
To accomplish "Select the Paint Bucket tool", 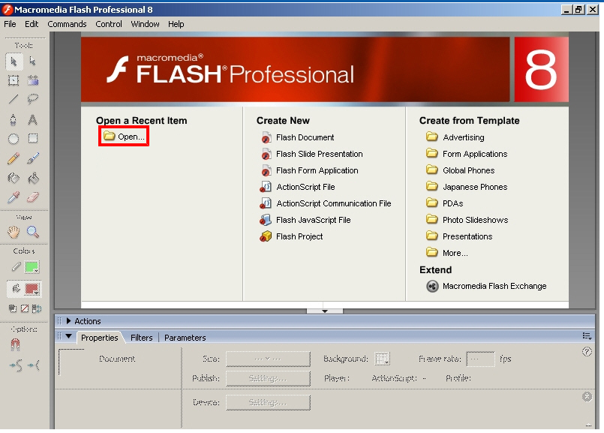I will (33, 178).
